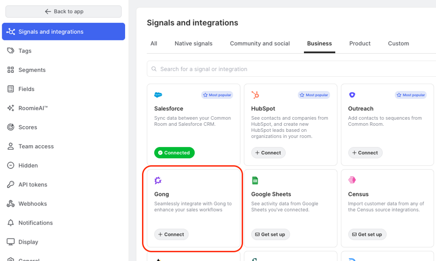Open the Gong card title
This screenshot has height=261, width=436.
pyautogui.click(x=162, y=194)
